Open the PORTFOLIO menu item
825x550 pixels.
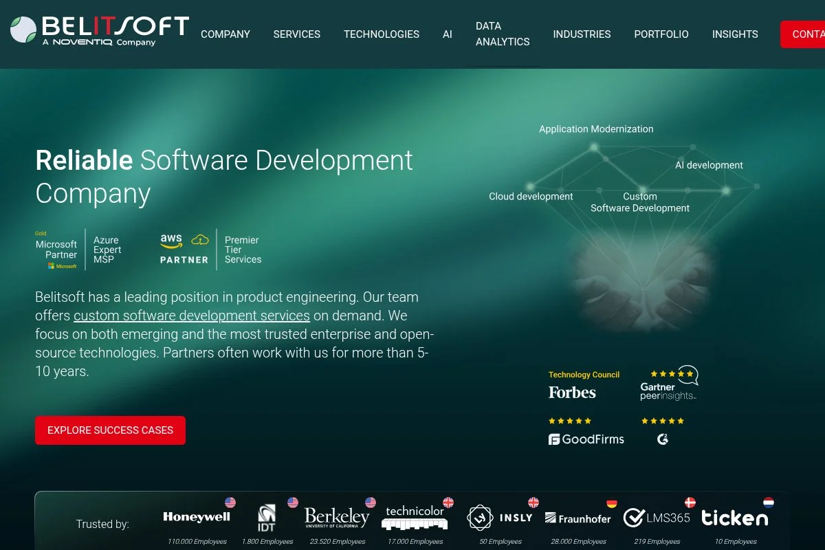pyautogui.click(x=661, y=34)
